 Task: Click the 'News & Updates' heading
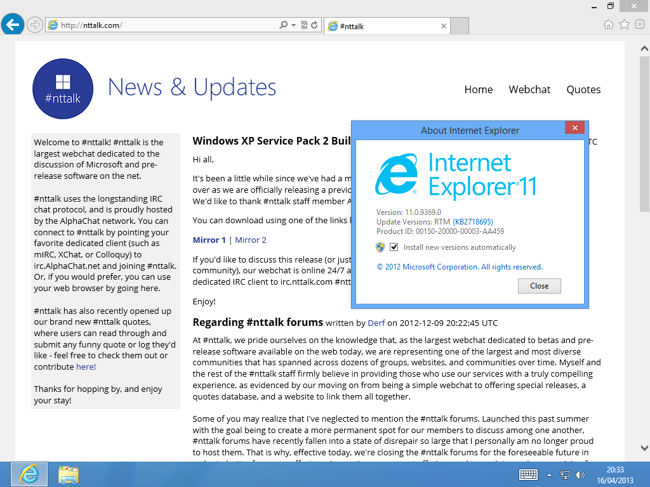192,88
